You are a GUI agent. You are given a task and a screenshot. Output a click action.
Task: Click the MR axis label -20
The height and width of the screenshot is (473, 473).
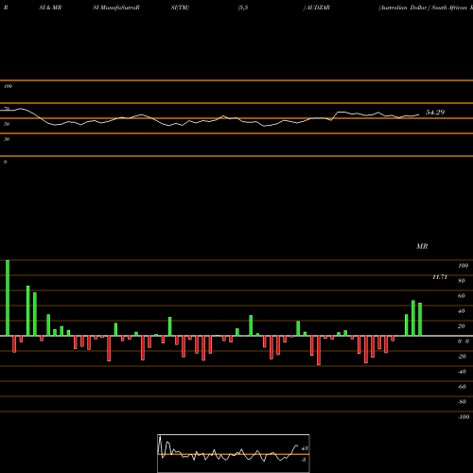pos(462,357)
